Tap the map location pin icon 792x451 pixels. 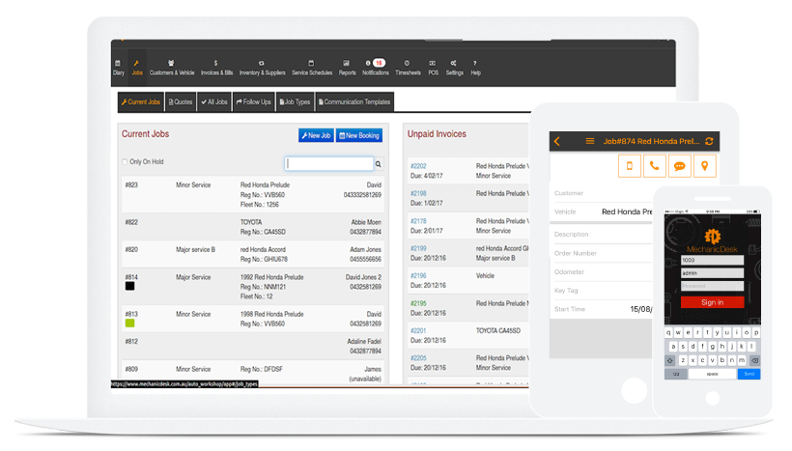tap(705, 166)
